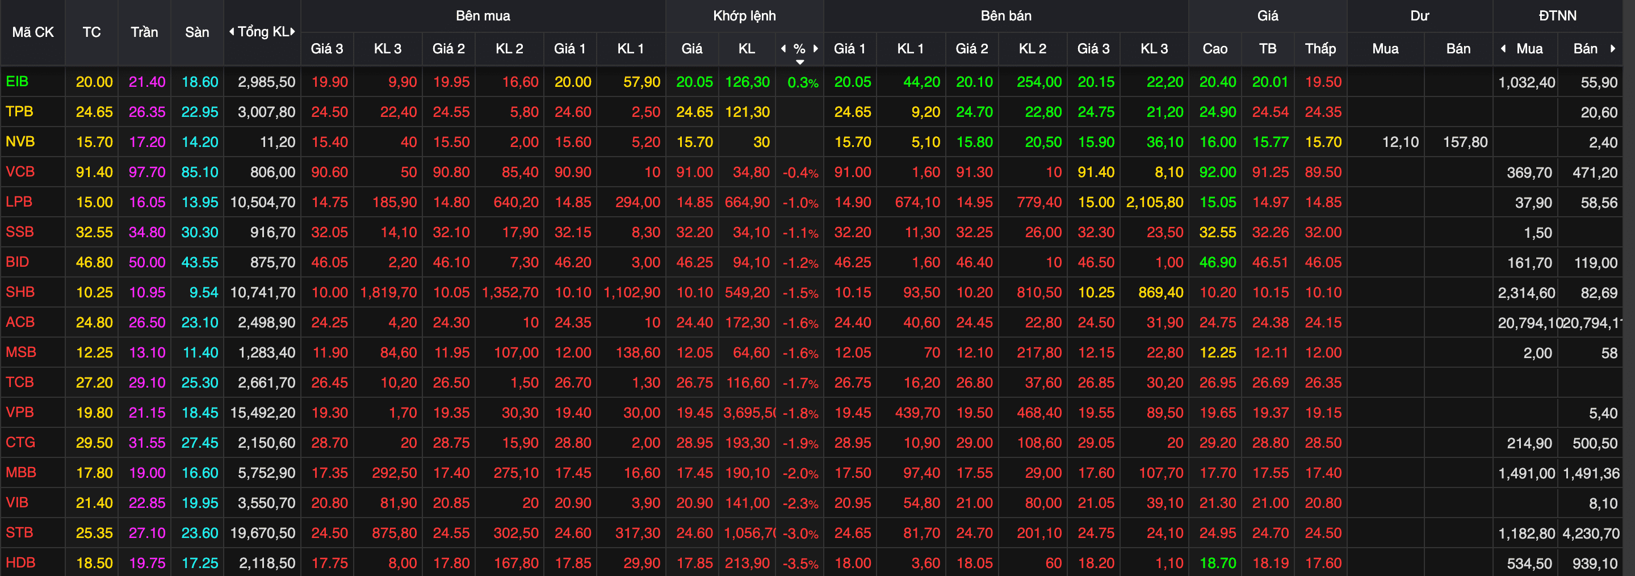
Task: Open the SHB stock ticker
Action: click(20, 292)
